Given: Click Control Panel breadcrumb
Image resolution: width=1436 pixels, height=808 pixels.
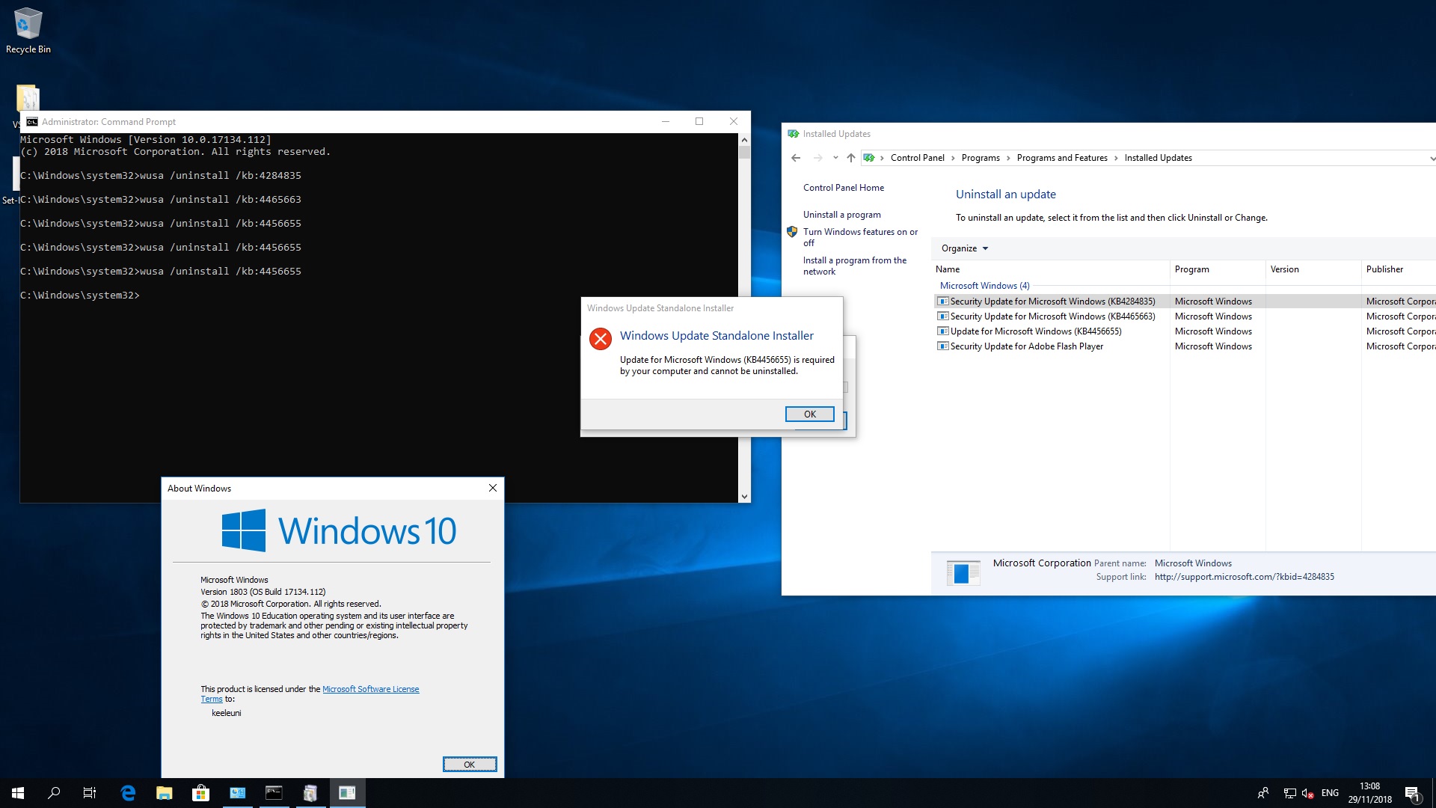Looking at the screenshot, I should click(918, 158).
